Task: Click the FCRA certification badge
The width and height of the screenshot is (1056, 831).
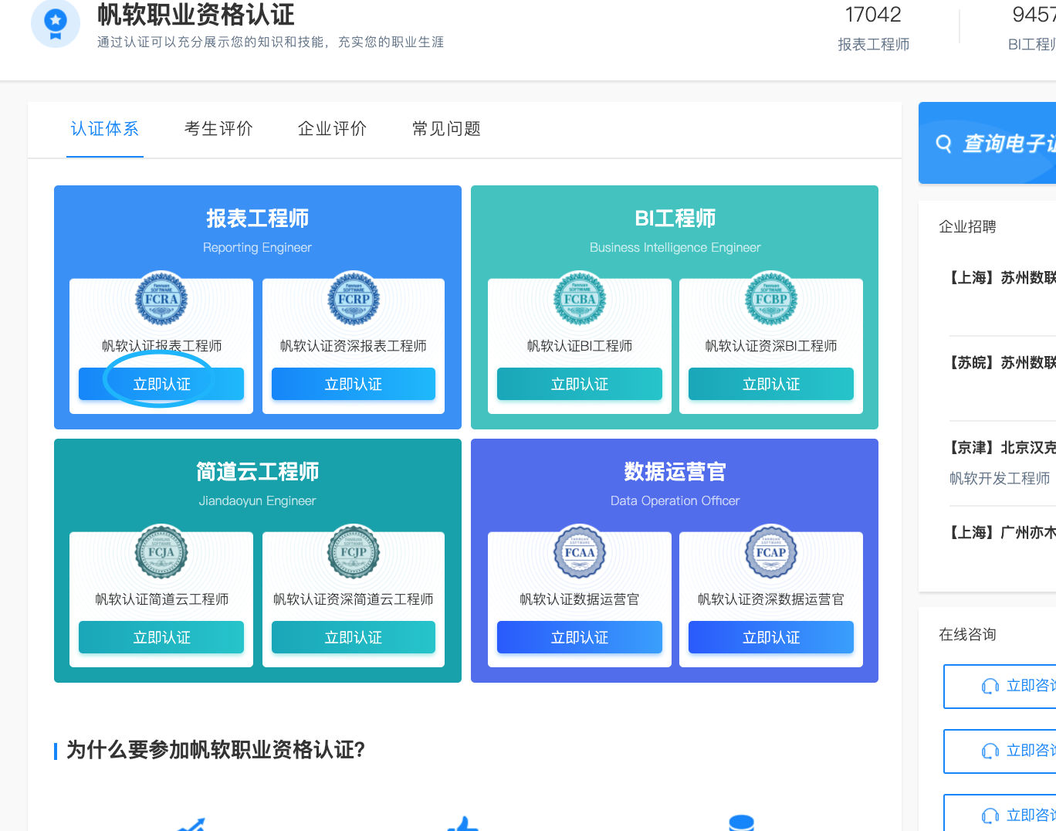Action: 161,298
